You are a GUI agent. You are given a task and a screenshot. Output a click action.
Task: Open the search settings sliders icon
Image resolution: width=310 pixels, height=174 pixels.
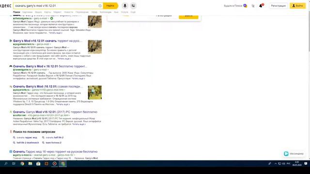pos(133,6)
